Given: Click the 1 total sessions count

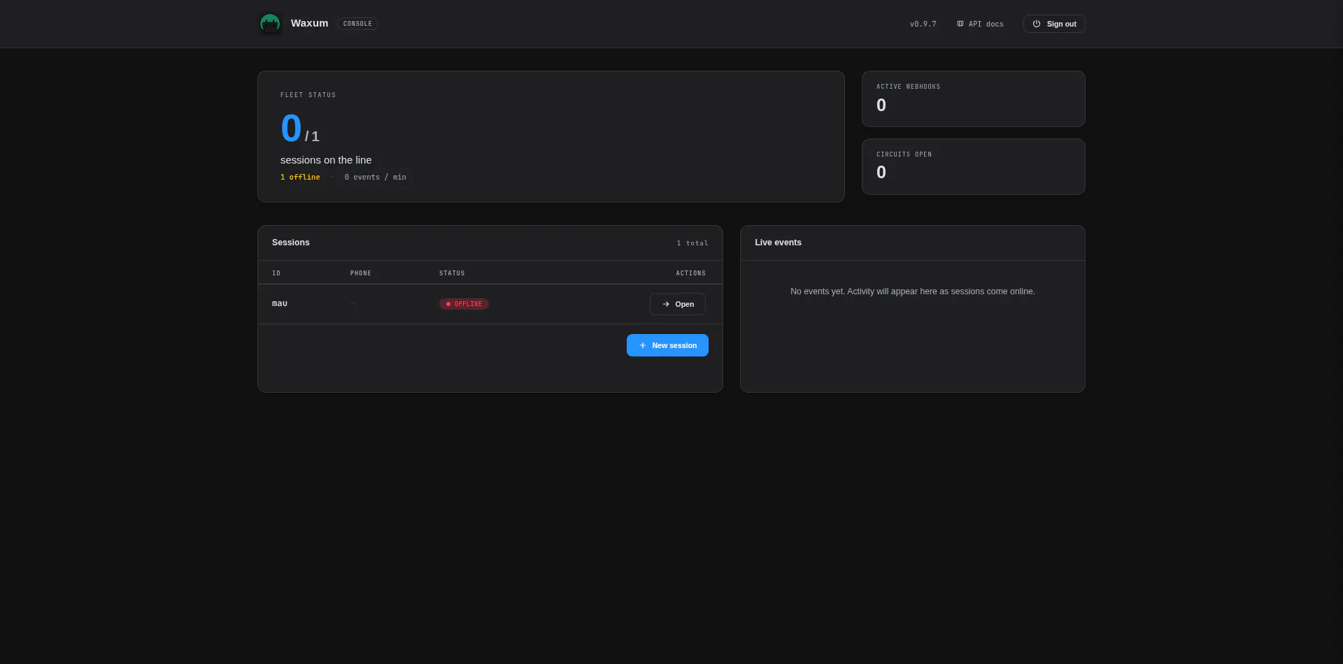Looking at the screenshot, I should (x=692, y=243).
